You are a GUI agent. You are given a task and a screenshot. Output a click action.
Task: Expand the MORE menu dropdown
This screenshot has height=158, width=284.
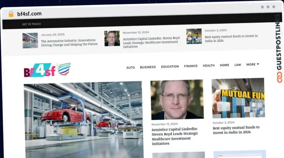(x=253, y=64)
